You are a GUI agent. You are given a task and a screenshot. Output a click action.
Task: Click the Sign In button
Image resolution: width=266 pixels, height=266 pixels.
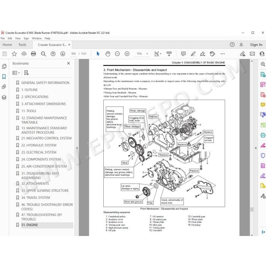point(256,44)
